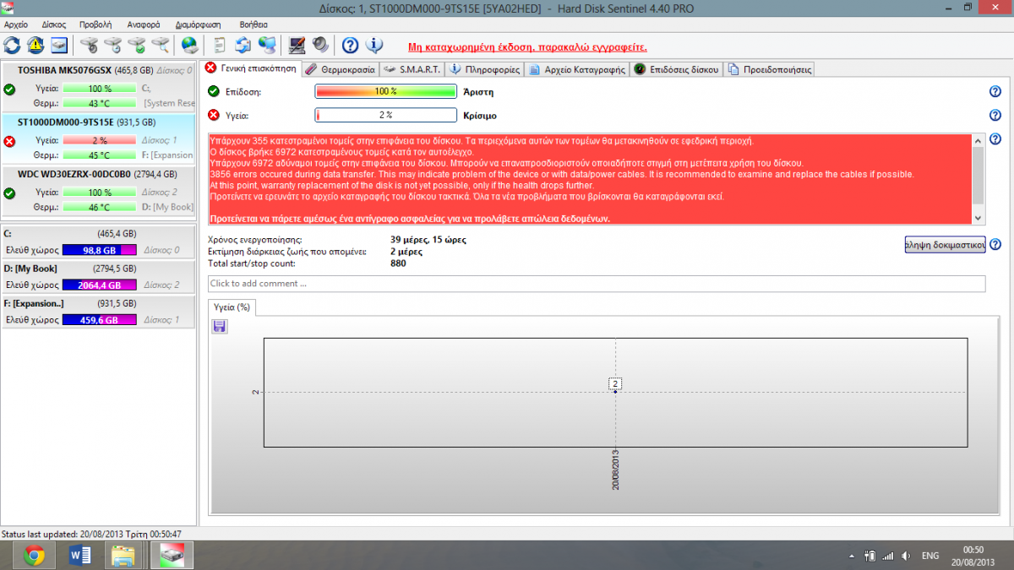Click the page with blue arrows icon

(x=243, y=45)
